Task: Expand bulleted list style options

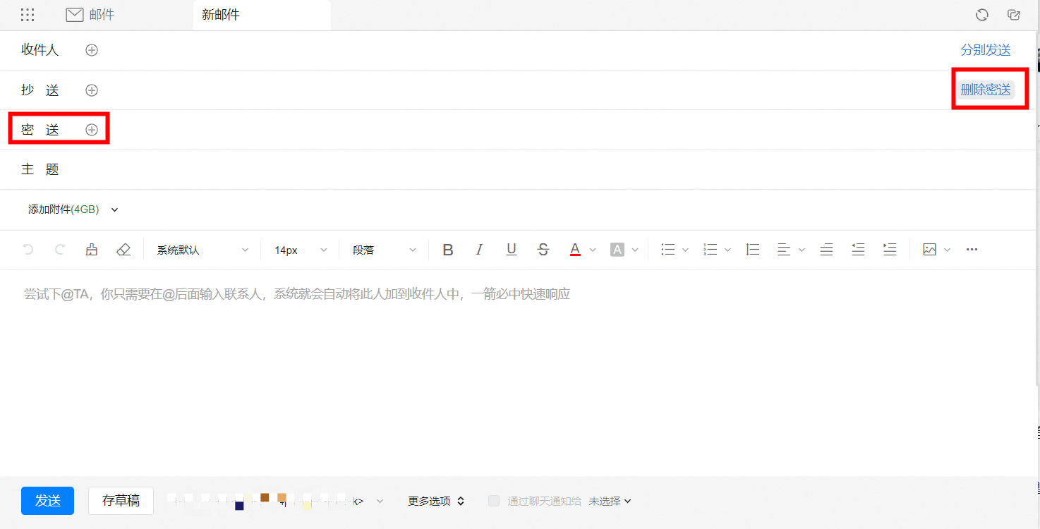Action: (x=685, y=250)
